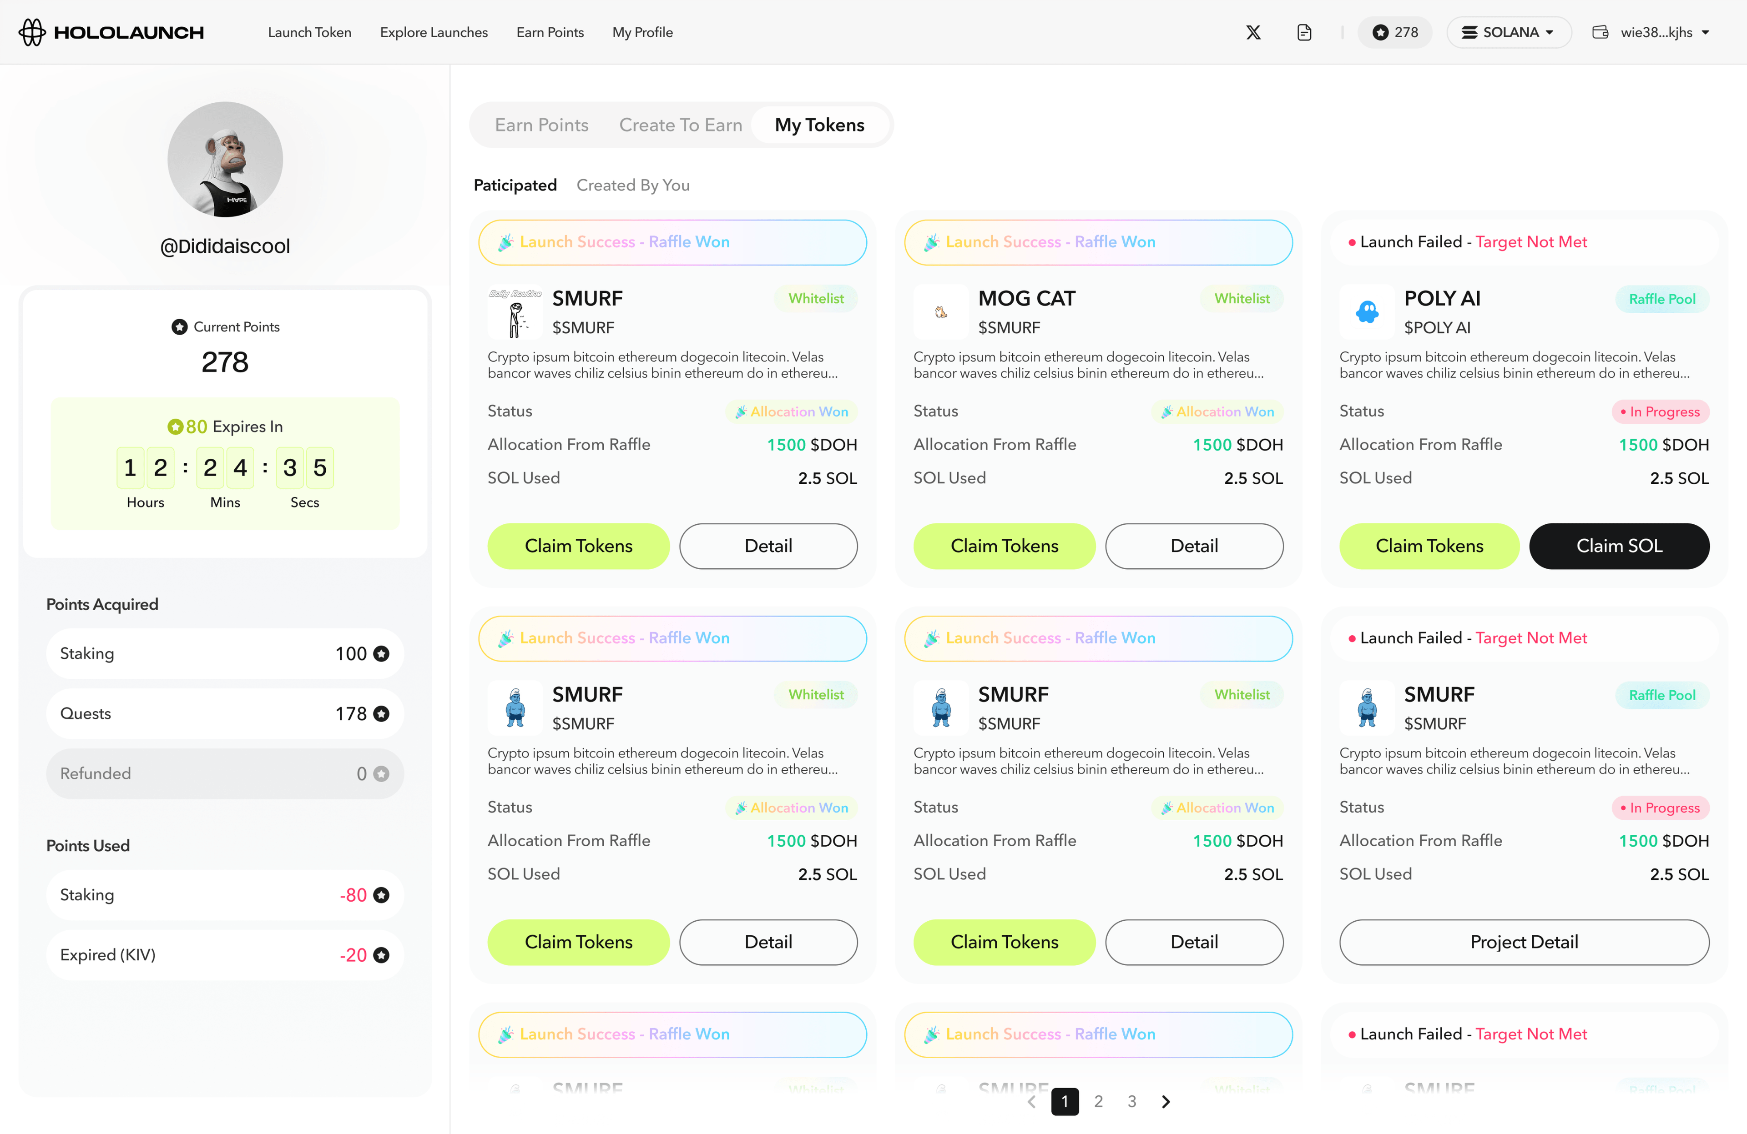1747x1134 pixels.
Task: Click the POLY AI blue ghost token icon
Action: tap(1367, 312)
